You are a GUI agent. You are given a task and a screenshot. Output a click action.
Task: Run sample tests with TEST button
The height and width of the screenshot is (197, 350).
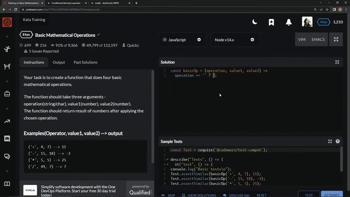click(x=308, y=194)
